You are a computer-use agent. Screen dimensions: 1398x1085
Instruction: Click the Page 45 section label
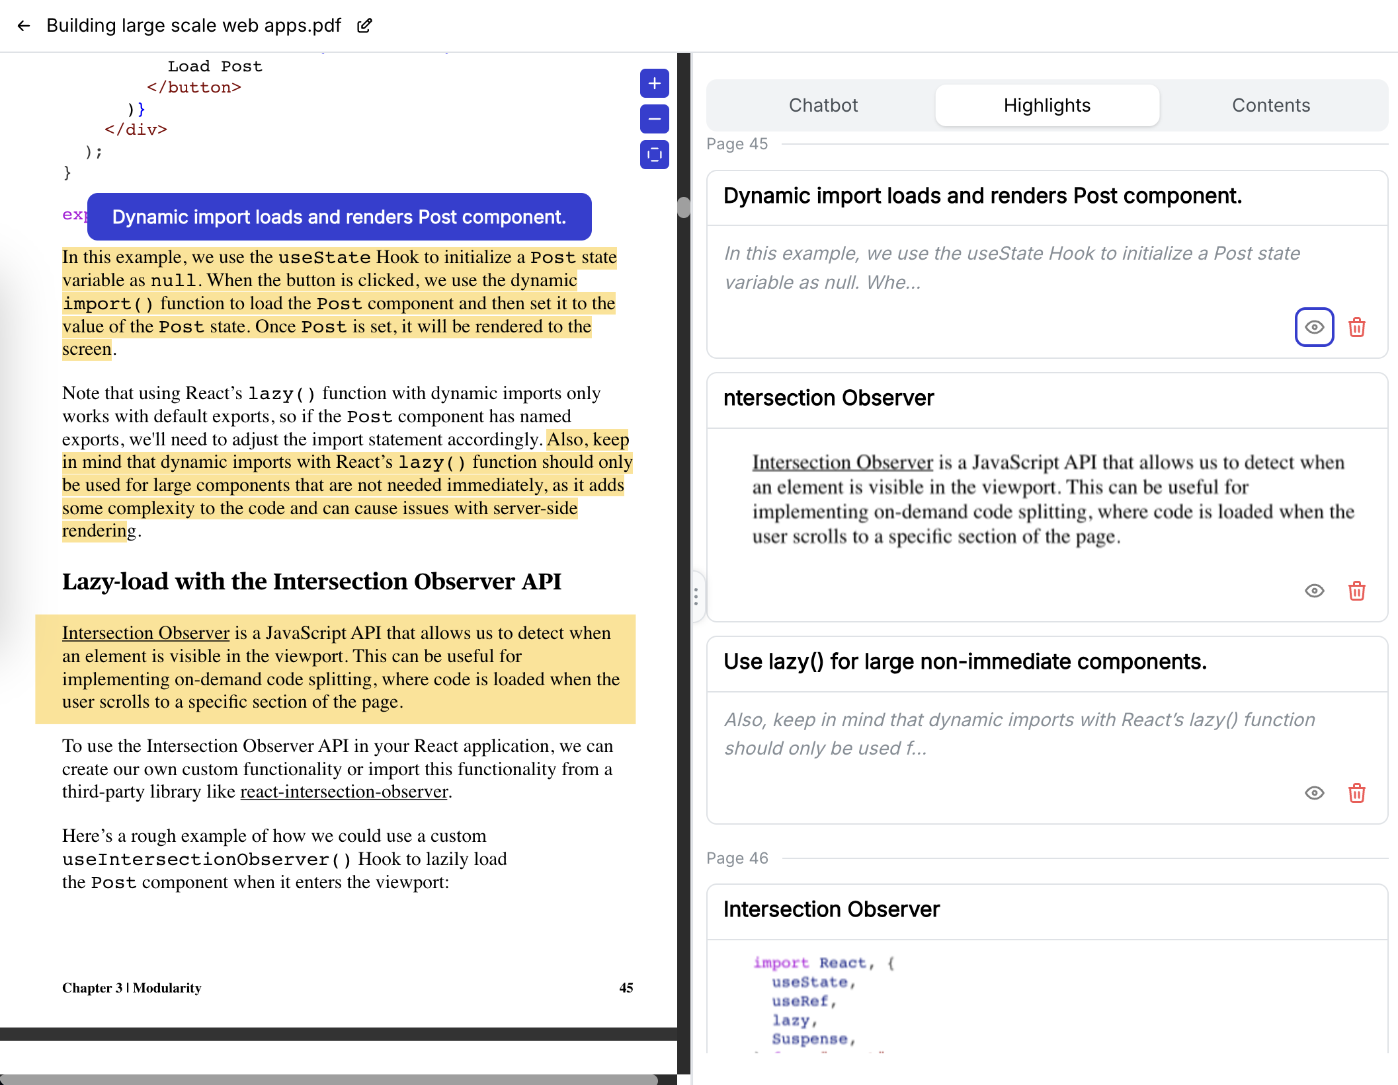(x=737, y=144)
